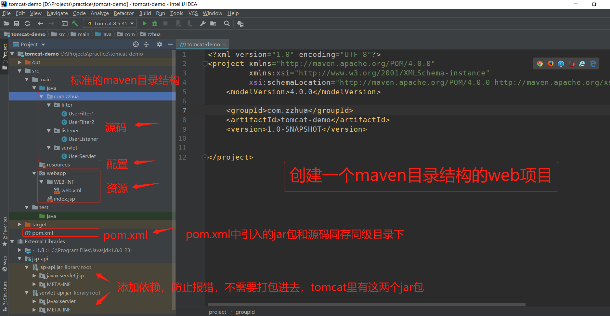This screenshot has width=610, height=316.
Task: Hide the Project tool window
Action: click(170, 44)
